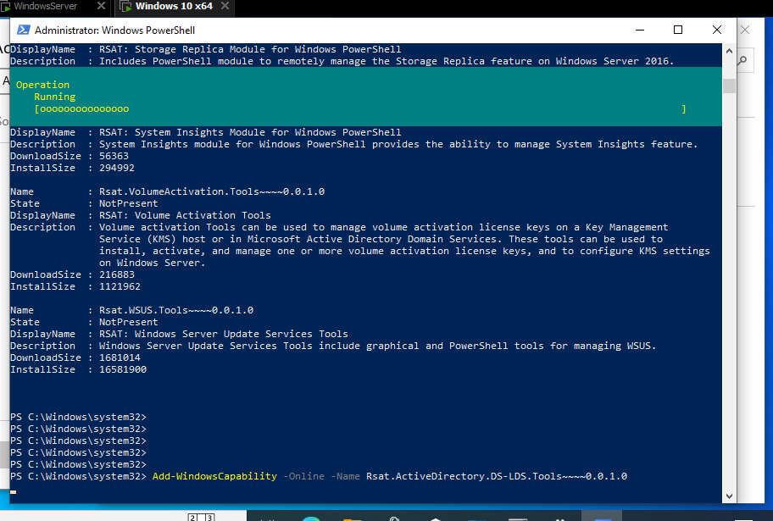The image size is (773, 521).
Task: Click the PowerShell scrollbar down arrow
Action: point(729,496)
